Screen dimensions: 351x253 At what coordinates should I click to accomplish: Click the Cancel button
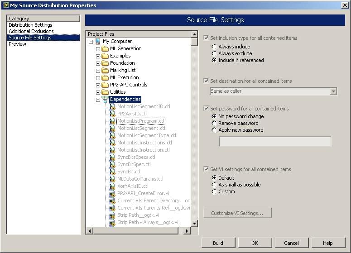(292, 243)
